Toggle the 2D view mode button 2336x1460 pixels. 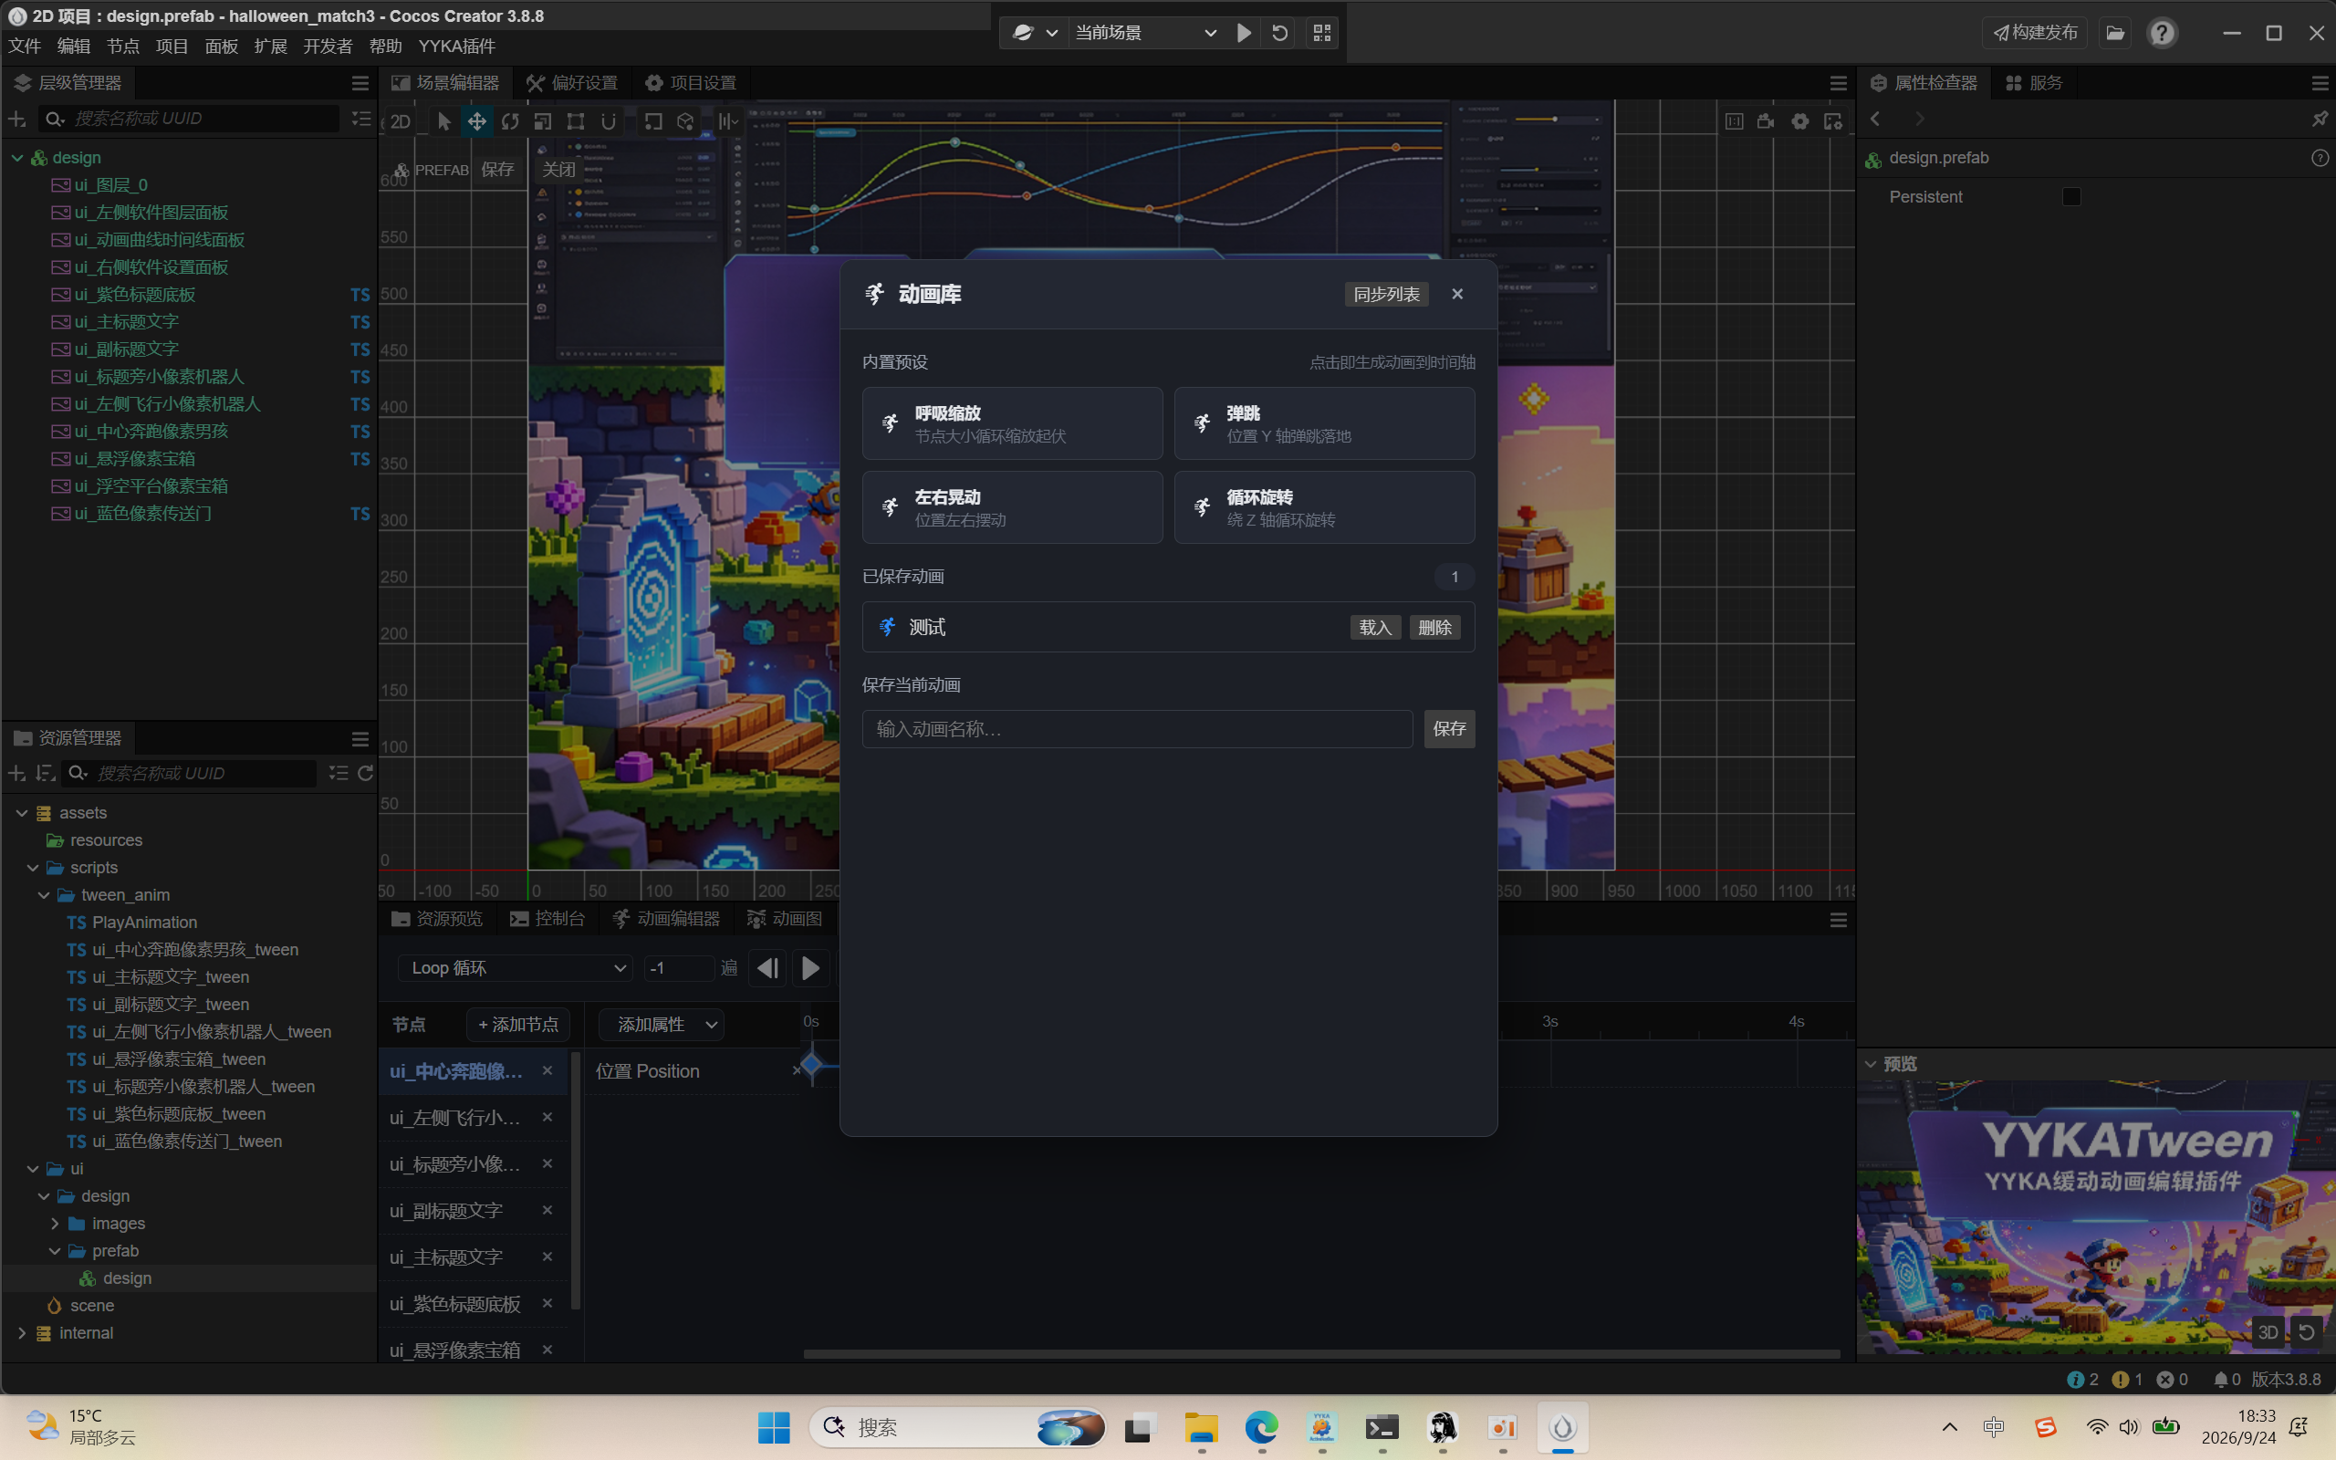click(400, 121)
